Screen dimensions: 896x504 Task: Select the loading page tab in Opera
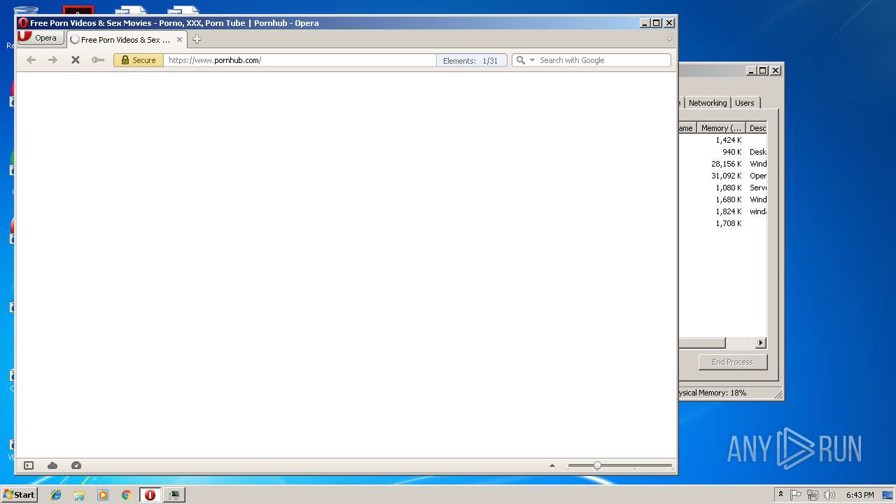[126, 40]
